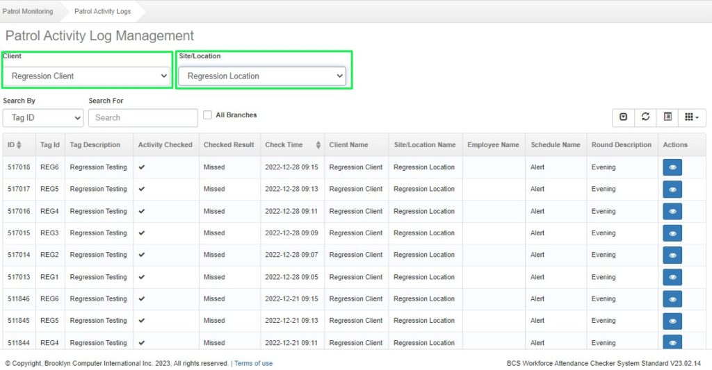Sort by ID column arrows
Screen dimensions: 712x370
(19, 145)
